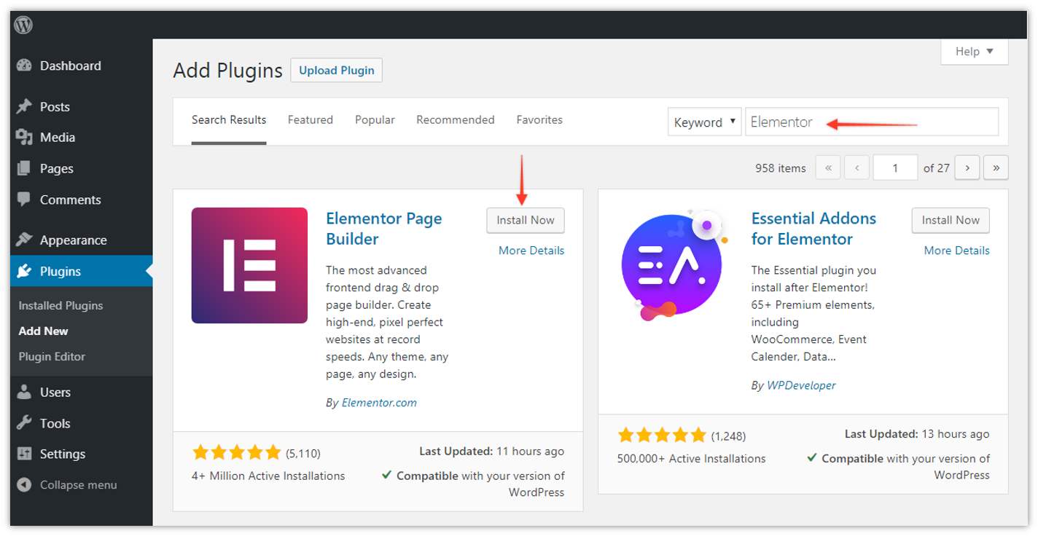
Task: Install the Elementor Page Builder plugin
Action: tap(525, 220)
